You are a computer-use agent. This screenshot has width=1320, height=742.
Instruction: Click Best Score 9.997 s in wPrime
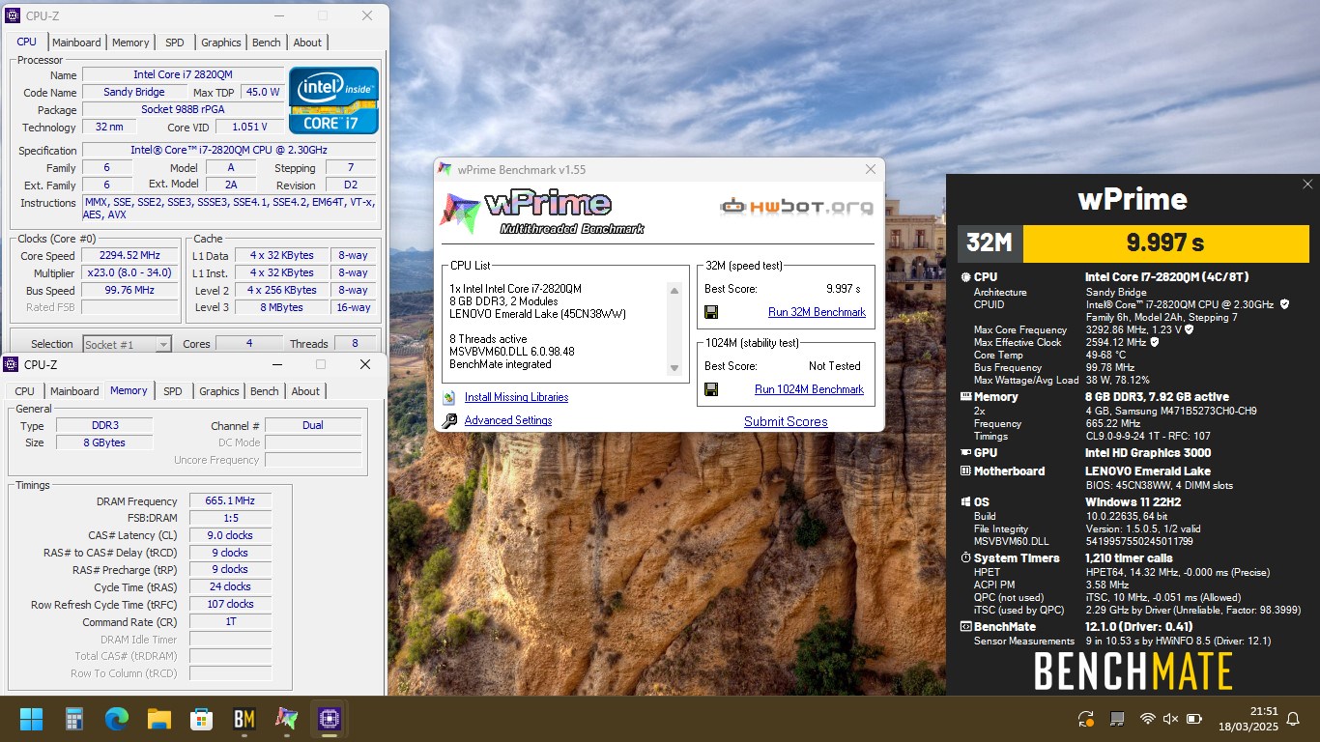coord(843,289)
